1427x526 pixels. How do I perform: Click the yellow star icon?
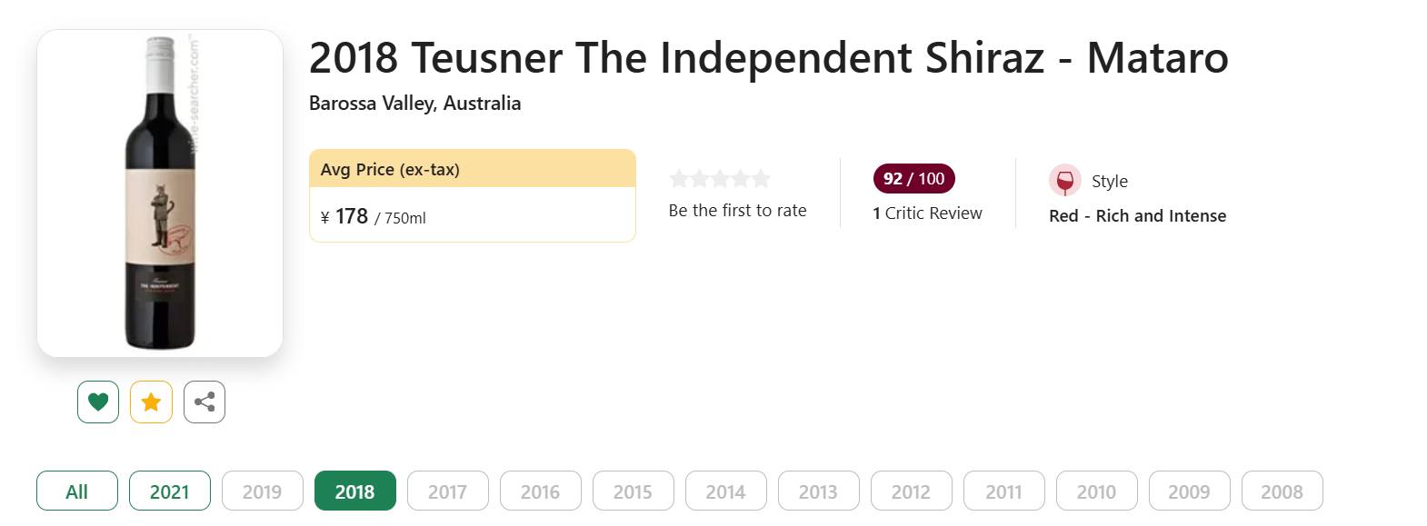[x=151, y=402]
